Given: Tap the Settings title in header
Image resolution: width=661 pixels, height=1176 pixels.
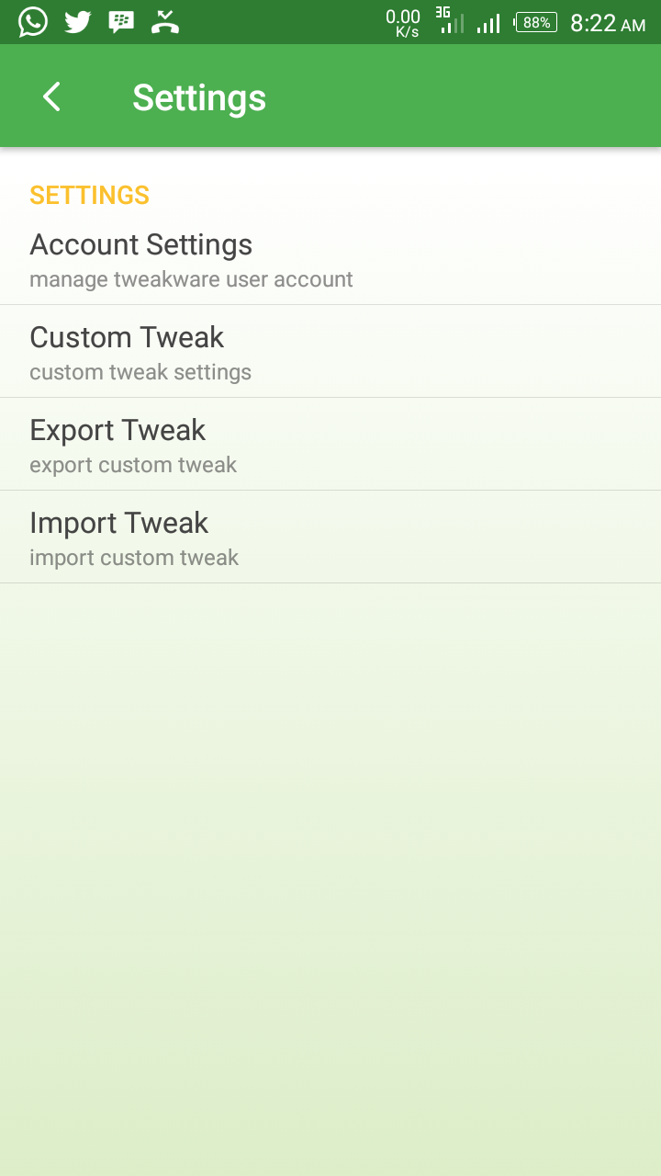Looking at the screenshot, I should (199, 97).
